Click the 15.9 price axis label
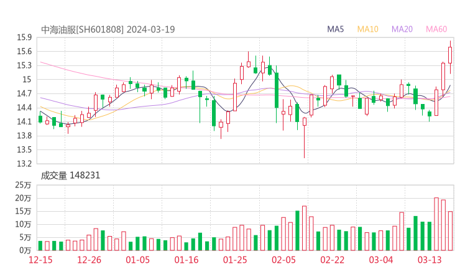Viewport: 460px width, 274px height. click(x=24, y=37)
